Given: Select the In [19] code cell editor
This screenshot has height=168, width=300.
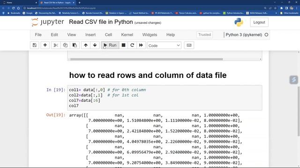Looking at the screenshot, I should point(165,98).
